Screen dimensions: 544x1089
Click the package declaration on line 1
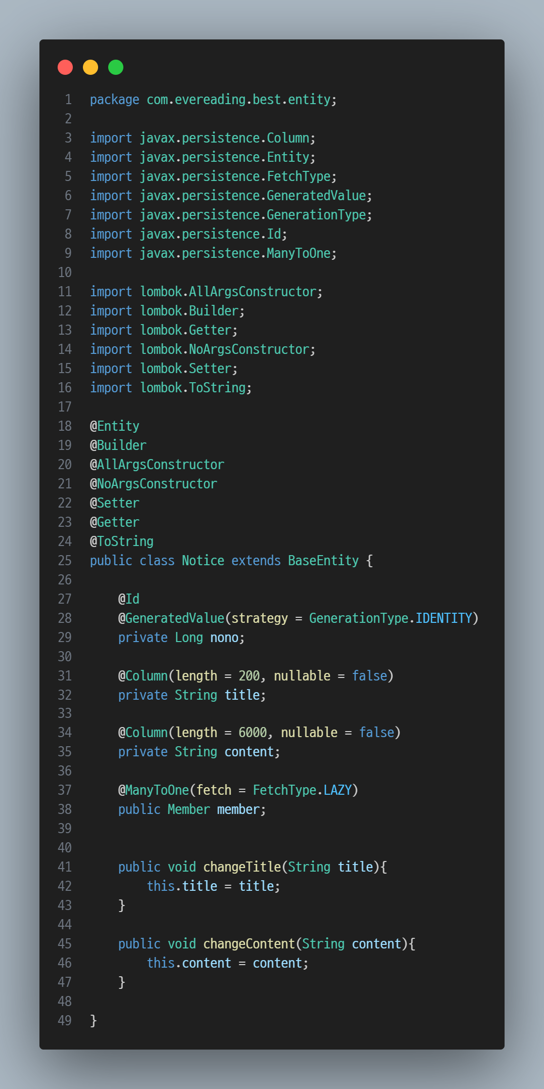tap(213, 100)
